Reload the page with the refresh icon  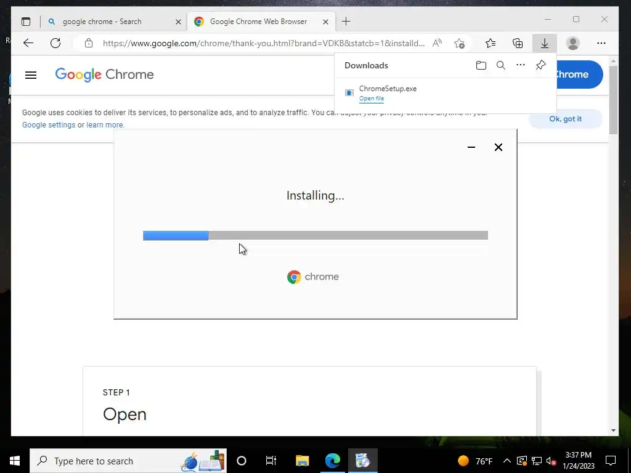coord(55,43)
